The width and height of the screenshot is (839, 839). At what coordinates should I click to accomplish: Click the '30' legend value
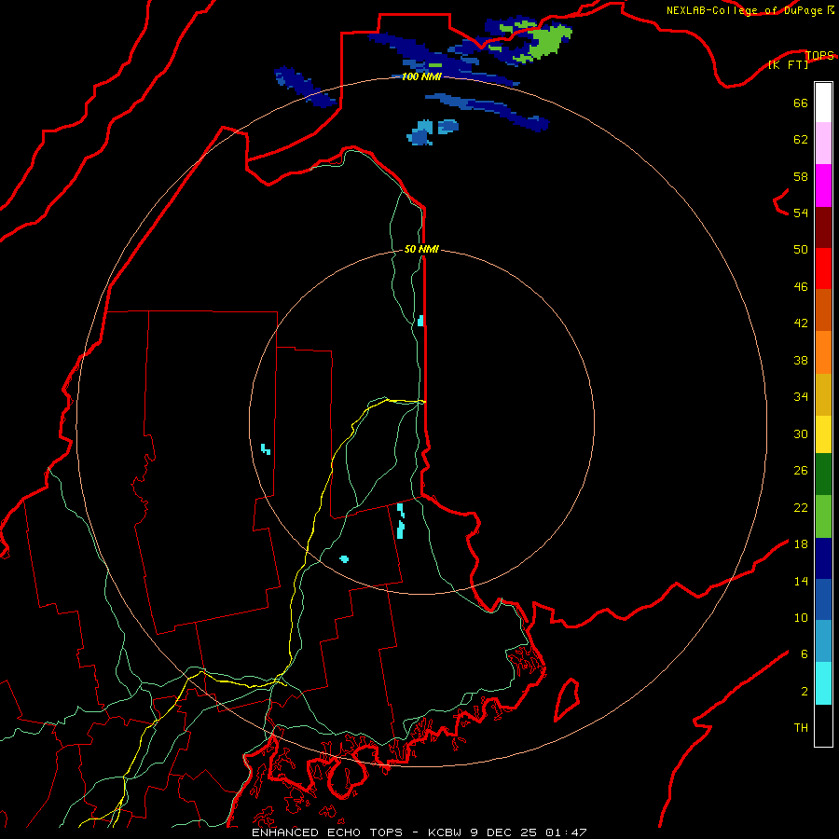[801, 433]
